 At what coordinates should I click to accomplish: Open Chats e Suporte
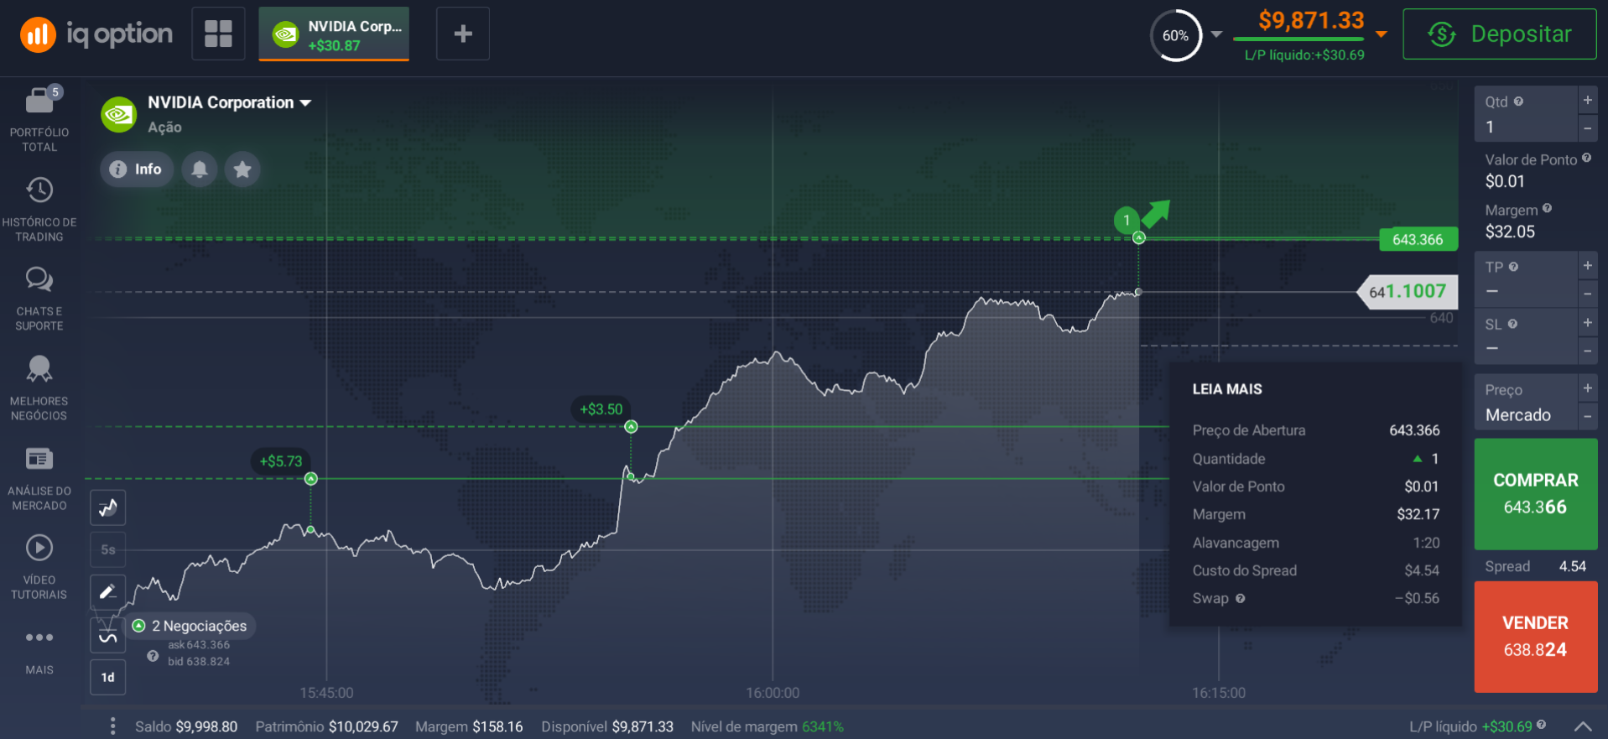(x=39, y=299)
